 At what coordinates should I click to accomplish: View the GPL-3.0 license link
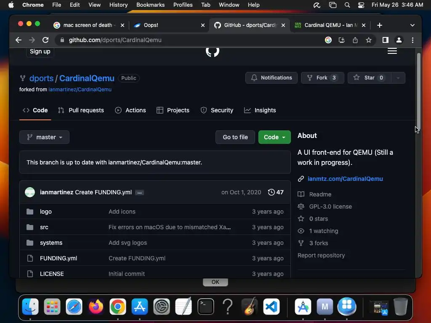pyautogui.click(x=330, y=207)
